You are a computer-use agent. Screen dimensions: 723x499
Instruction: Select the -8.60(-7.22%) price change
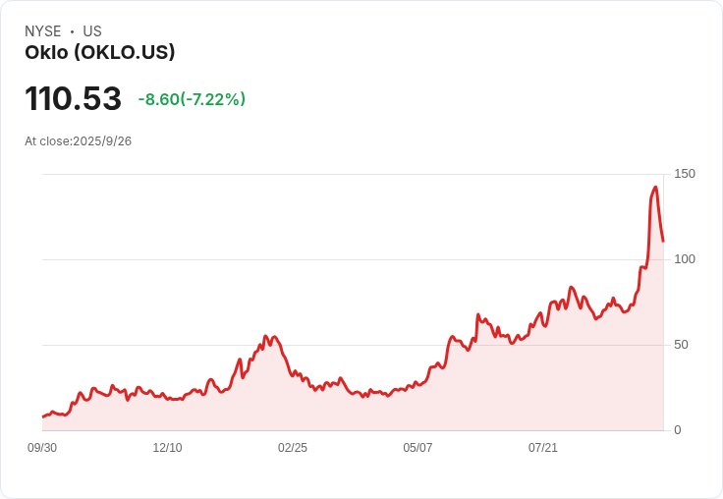click(x=192, y=99)
